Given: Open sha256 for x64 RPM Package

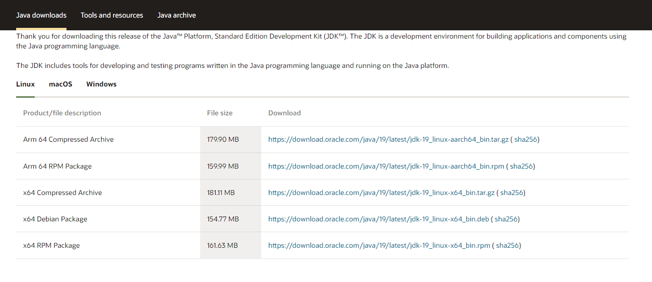Looking at the screenshot, I should (x=508, y=245).
